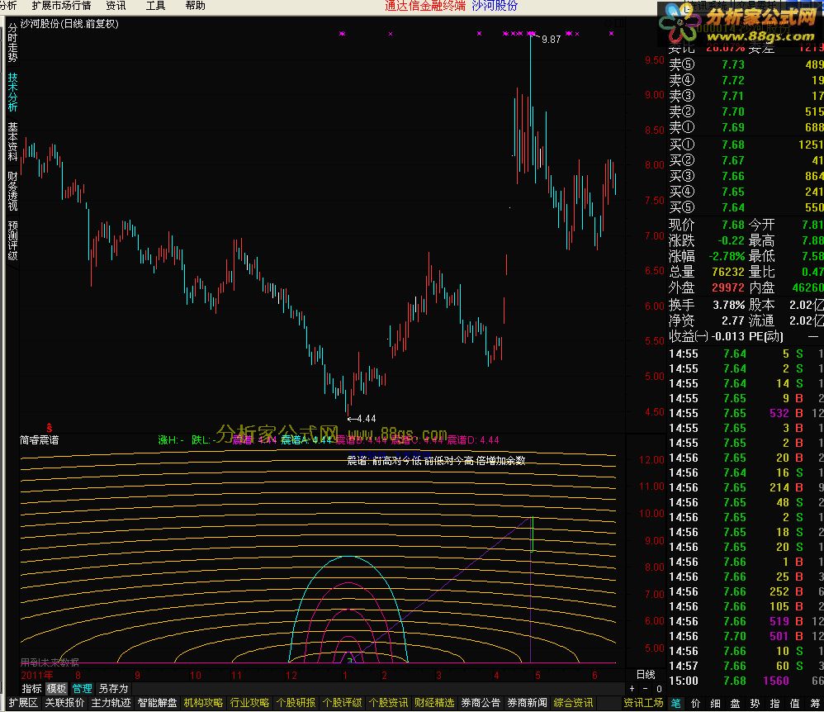The height and width of the screenshot is (712, 824).
Task: Click 另存为 to save template
Action: (113, 688)
